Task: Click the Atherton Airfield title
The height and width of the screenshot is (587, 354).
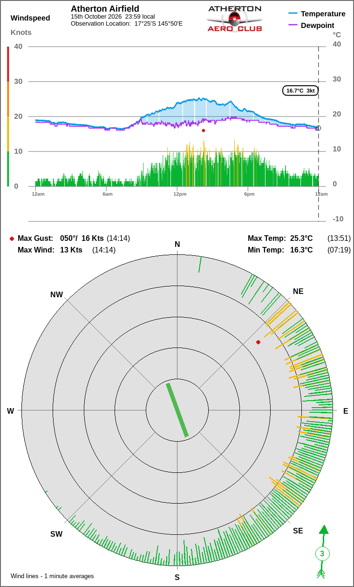Action: coord(105,9)
